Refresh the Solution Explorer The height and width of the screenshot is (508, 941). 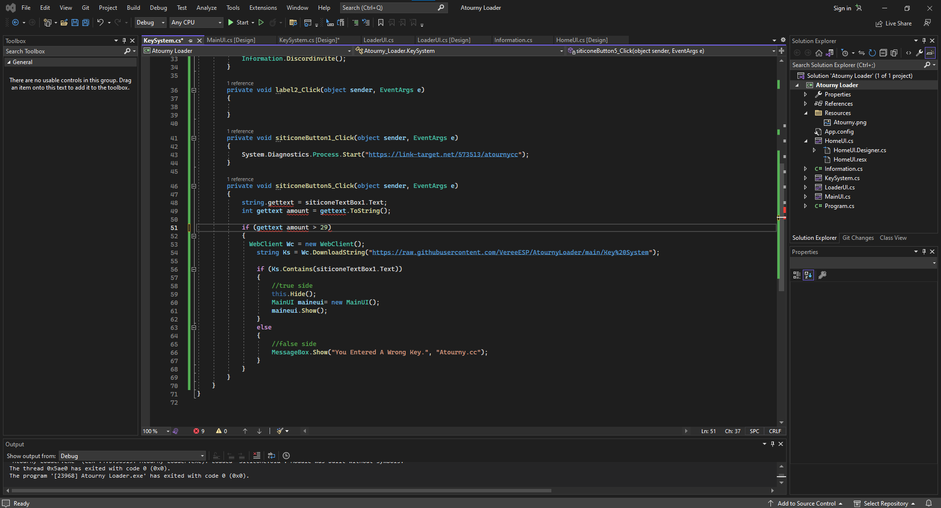click(872, 53)
